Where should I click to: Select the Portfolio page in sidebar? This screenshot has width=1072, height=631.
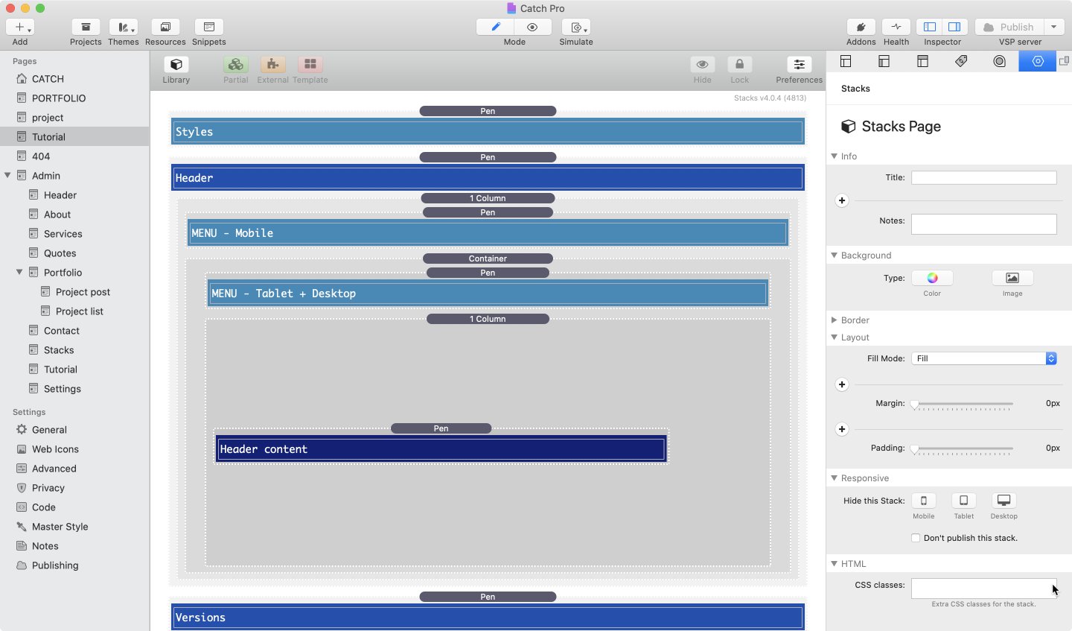63,273
